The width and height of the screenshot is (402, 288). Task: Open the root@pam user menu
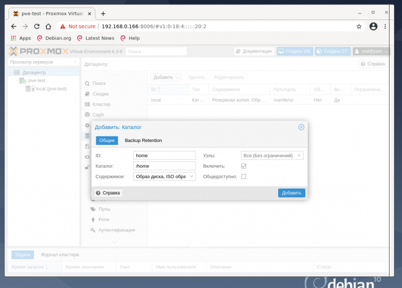point(370,51)
